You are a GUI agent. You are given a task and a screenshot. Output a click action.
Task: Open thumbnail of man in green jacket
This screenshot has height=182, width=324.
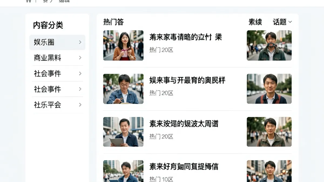[269, 45]
